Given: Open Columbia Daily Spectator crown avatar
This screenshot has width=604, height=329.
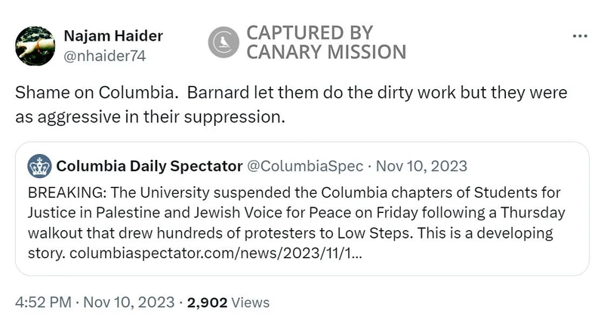Looking at the screenshot, I should pyautogui.click(x=39, y=165).
